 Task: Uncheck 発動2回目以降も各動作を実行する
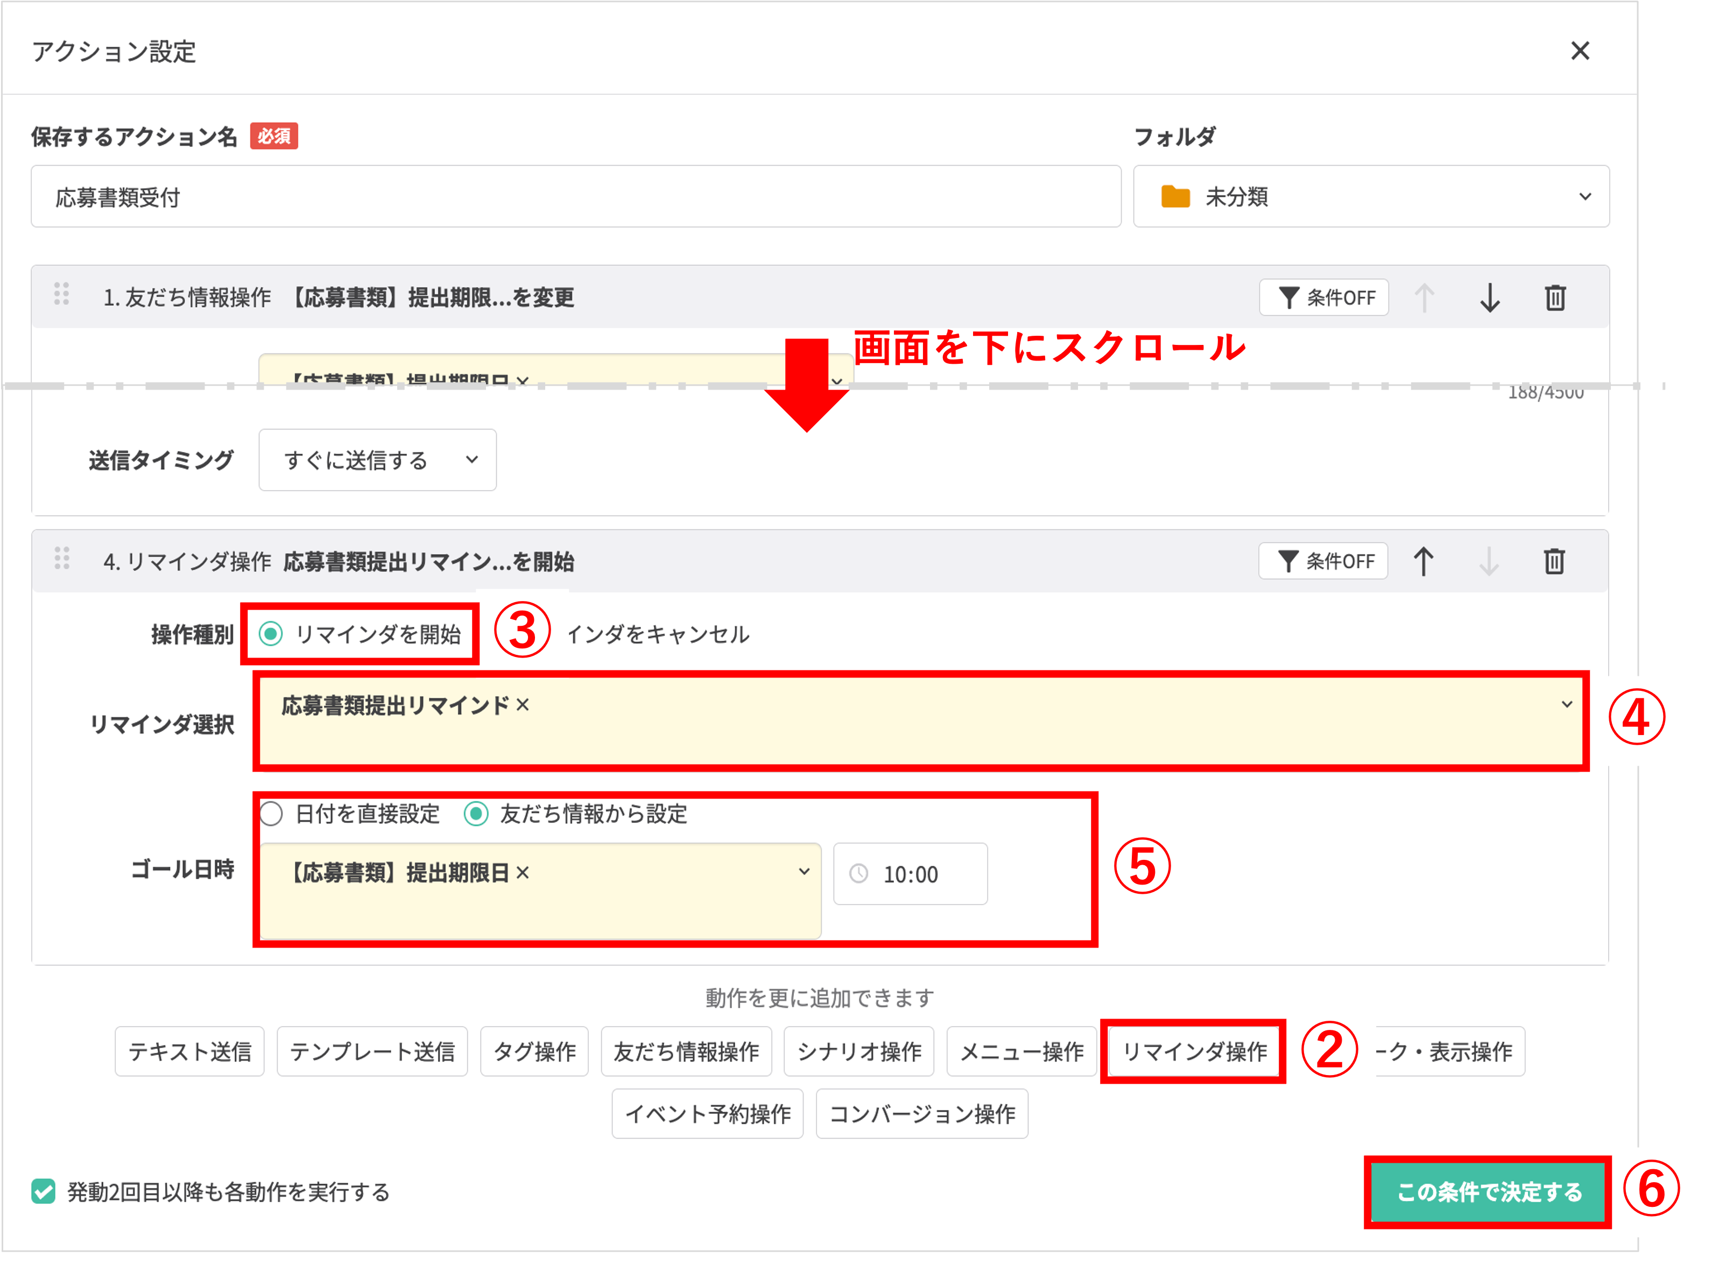(x=44, y=1191)
